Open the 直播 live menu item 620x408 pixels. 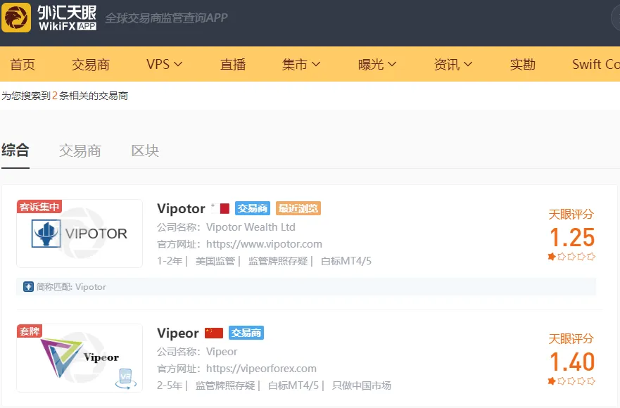pos(233,65)
